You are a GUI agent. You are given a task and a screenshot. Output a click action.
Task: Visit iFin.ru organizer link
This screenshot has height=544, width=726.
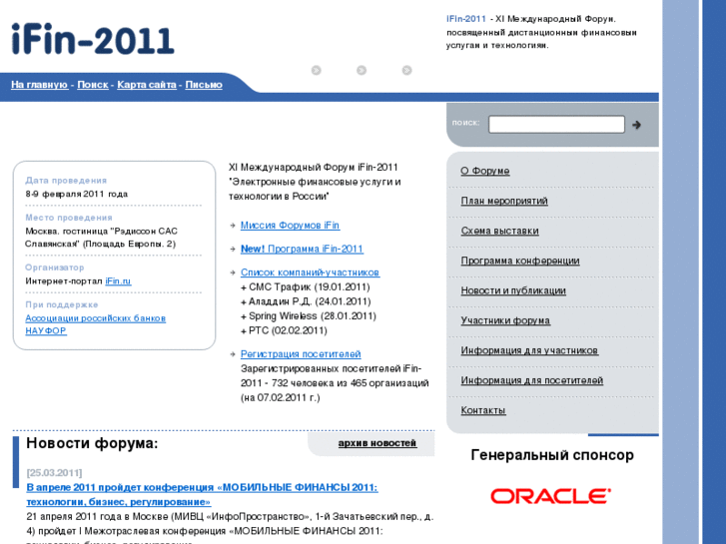(118, 281)
